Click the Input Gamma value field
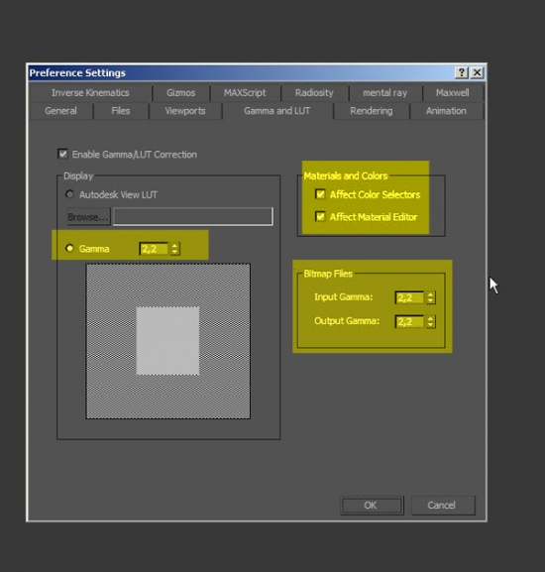 tap(410, 297)
